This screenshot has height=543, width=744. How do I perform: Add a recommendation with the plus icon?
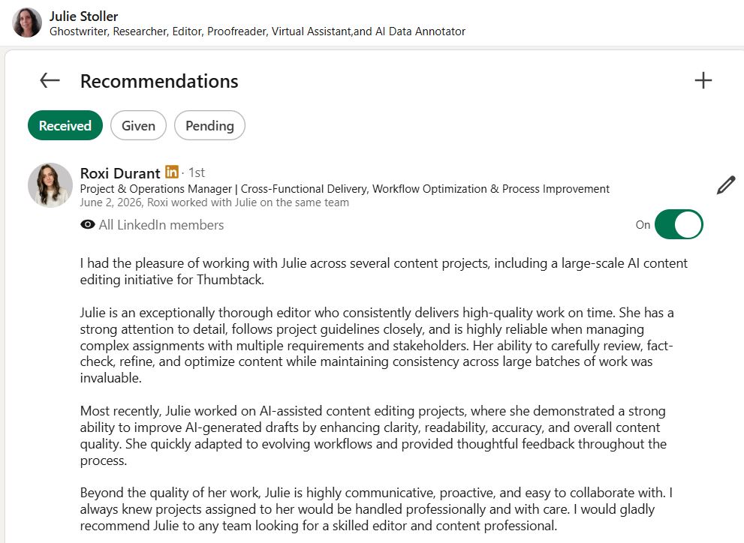703,80
